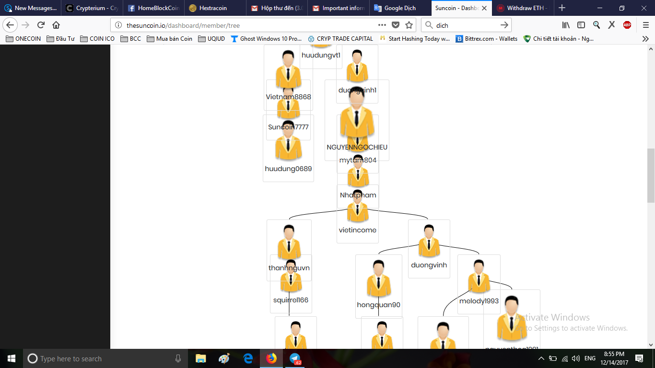Screen dimensions: 655x368
Task: Switch to the HomeBlockCoin tab
Action: pyautogui.click(x=154, y=8)
